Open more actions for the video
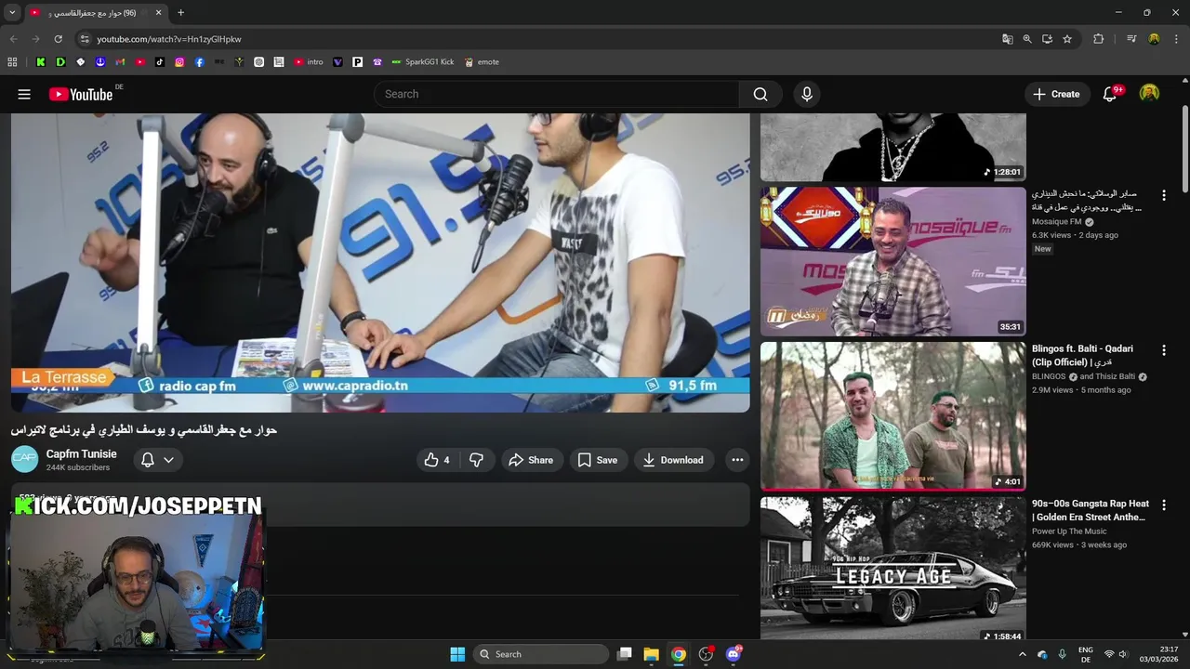The width and height of the screenshot is (1190, 669). pyautogui.click(x=737, y=460)
